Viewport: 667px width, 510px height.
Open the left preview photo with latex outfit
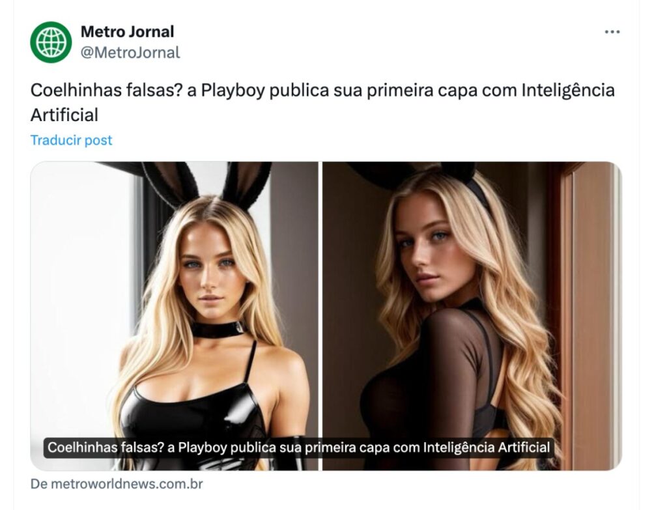pos(174,316)
